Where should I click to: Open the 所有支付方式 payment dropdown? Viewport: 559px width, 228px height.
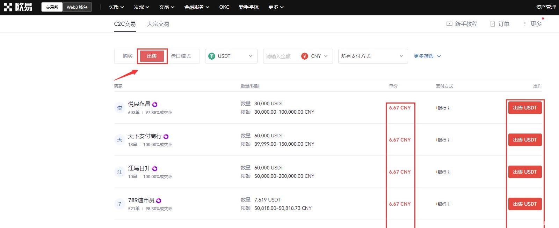click(372, 56)
